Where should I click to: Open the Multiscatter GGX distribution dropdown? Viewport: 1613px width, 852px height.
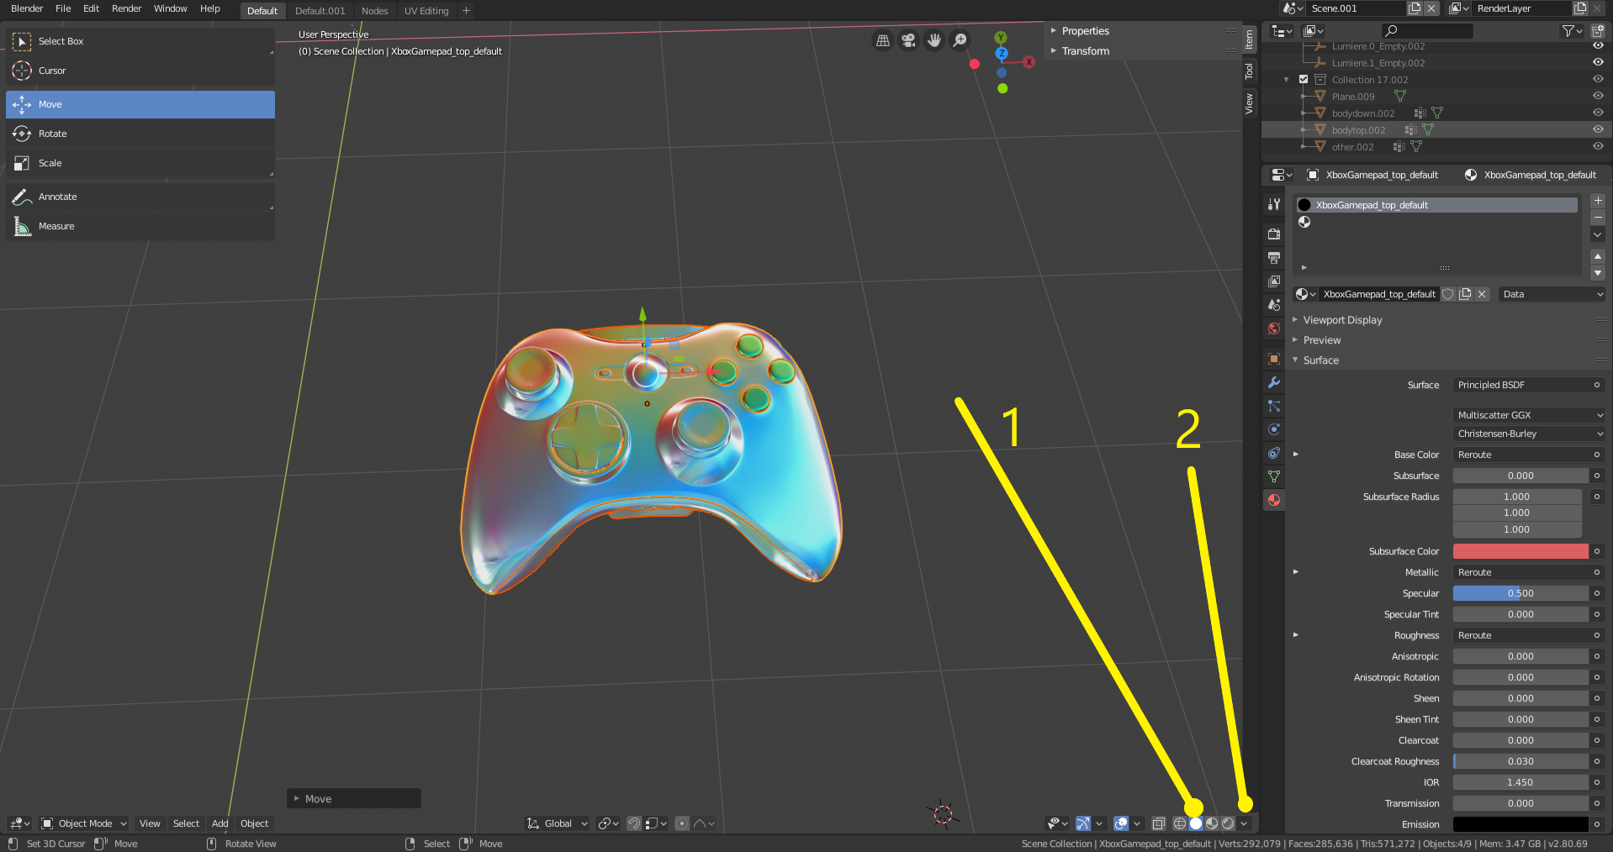[x=1530, y=415]
